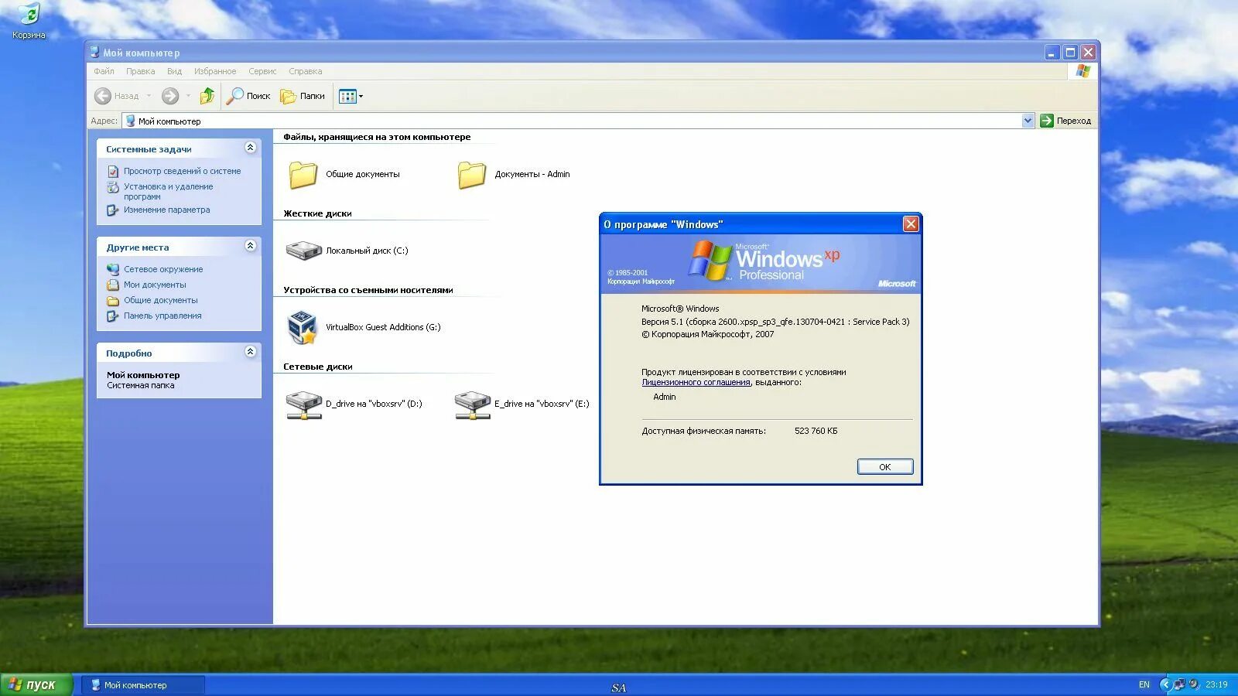Open Search (Поиск) in toolbar
Screen dimensions: 1238x696
click(x=248, y=96)
